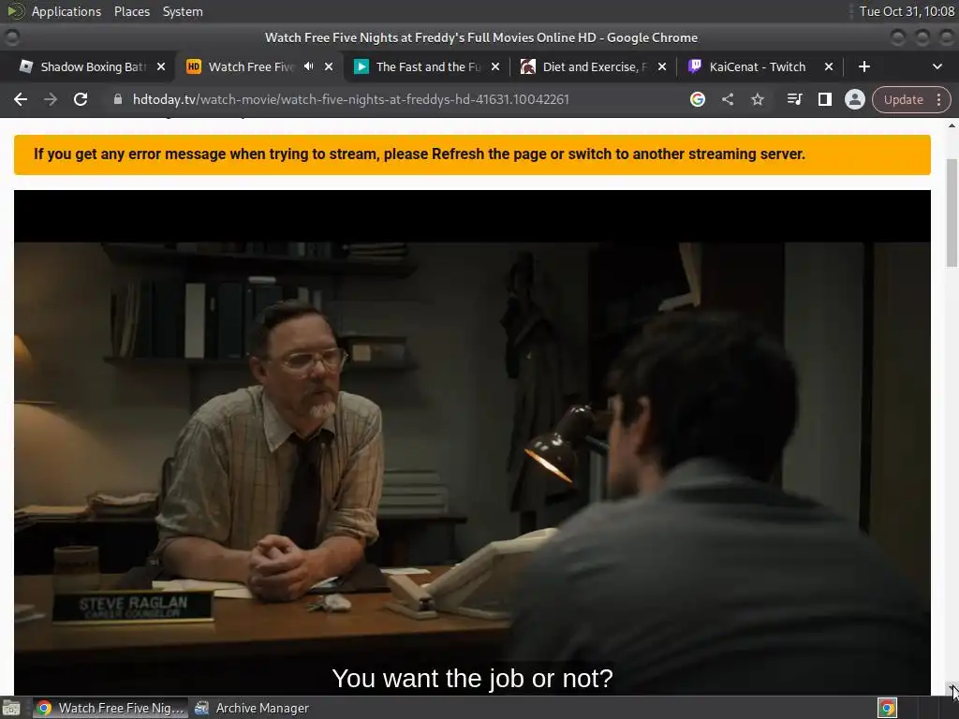
Task: Open the Google icon in address bar
Action: pos(697,99)
